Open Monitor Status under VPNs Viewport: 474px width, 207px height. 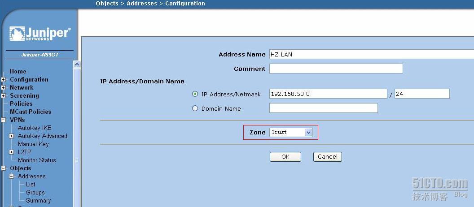point(37,160)
